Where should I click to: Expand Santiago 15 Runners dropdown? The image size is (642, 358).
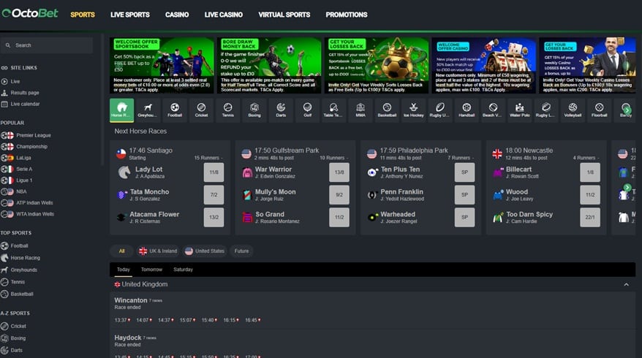208,158
